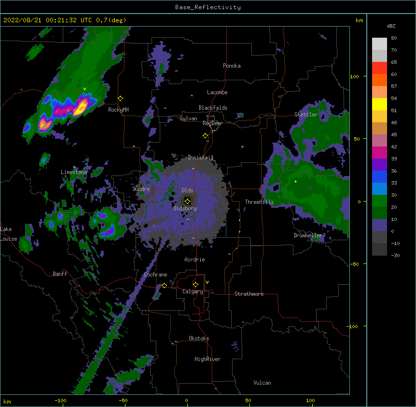Click the 80 value on dBZ legend
Screen dimensions: 416x407
coord(394,38)
